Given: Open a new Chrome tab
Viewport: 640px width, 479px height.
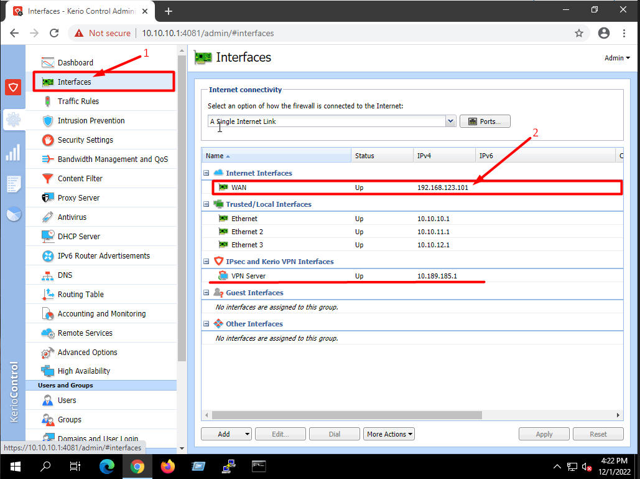Looking at the screenshot, I should [168, 11].
